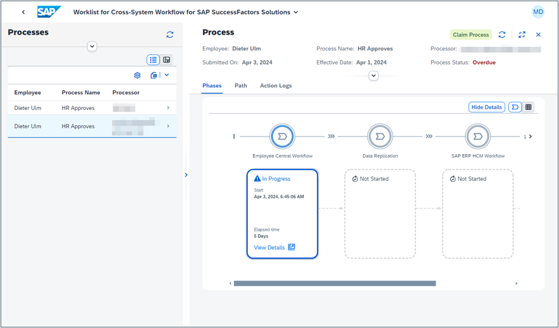Switch to the Path tab
The height and width of the screenshot is (328, 559).
[x=241, y=85]
